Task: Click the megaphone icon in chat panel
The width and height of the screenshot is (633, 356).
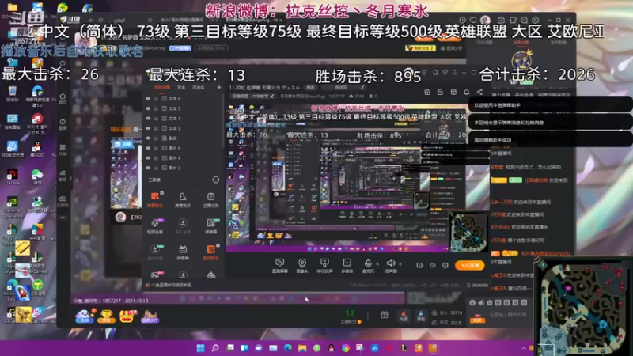Action: click(x=481, y=302)
